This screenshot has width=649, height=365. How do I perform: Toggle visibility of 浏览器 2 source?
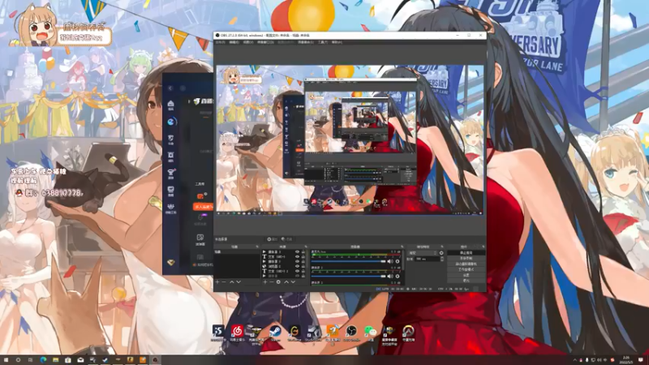[x=298, y=266]
